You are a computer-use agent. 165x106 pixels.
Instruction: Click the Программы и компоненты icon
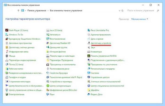pos(48,65)
